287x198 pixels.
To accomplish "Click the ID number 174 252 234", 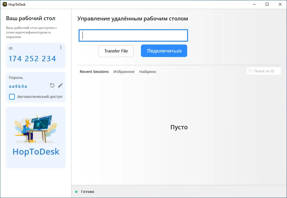I will [32, 59].
